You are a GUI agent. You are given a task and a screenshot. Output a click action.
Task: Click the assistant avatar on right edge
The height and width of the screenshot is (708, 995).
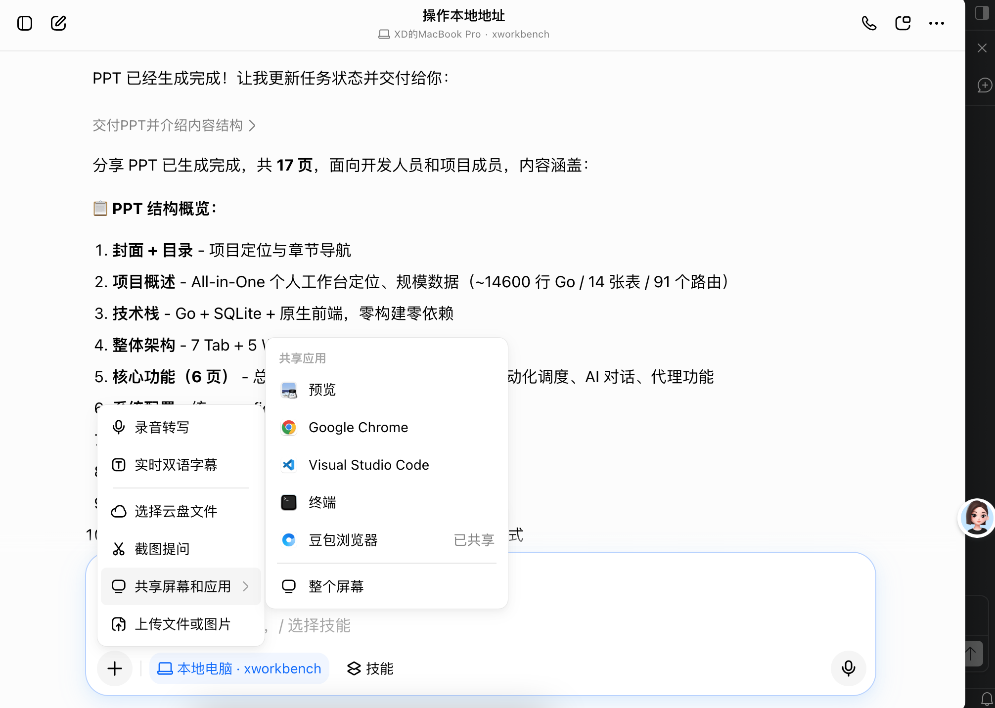[x=977, y=518]
